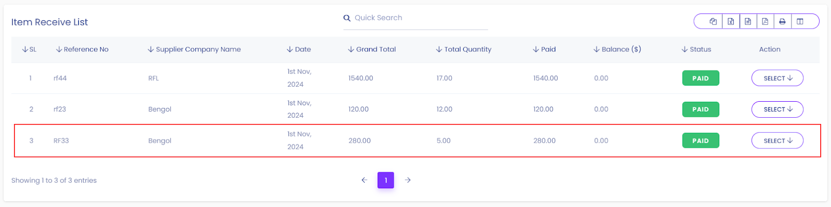The width and height of the screenshot is (831, 207).
Task: Click the search magnifier icon
Action: coord(347,18)
